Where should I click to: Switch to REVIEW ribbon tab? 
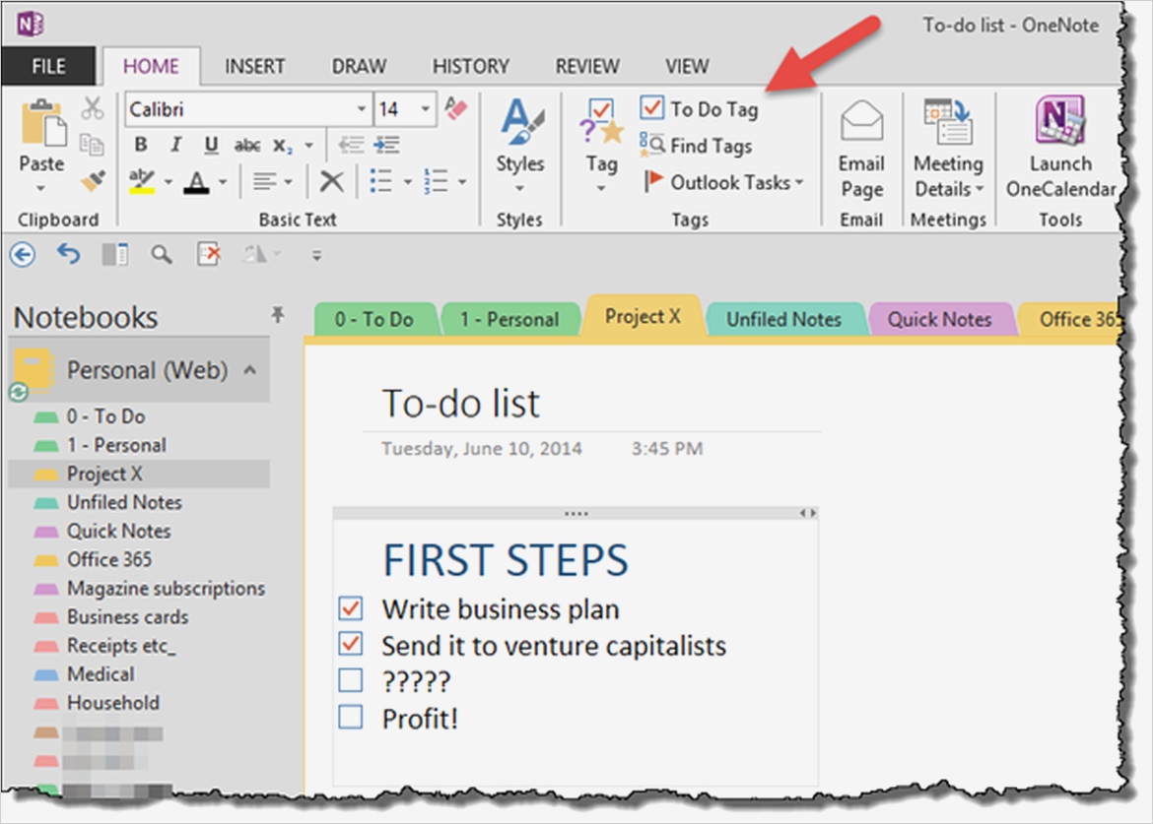click(x=586, y=66)
